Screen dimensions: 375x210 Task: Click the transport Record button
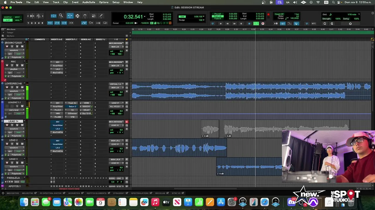[263, 24]
